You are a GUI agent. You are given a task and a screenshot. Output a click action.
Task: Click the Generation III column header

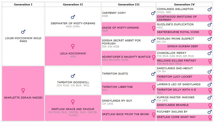pyautogui.click(x=129, y=4)
